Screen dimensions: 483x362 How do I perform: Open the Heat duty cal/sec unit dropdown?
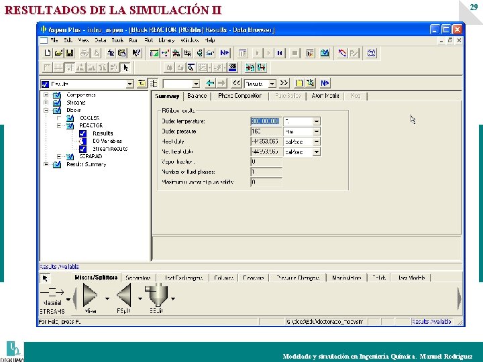coord(317,141)
